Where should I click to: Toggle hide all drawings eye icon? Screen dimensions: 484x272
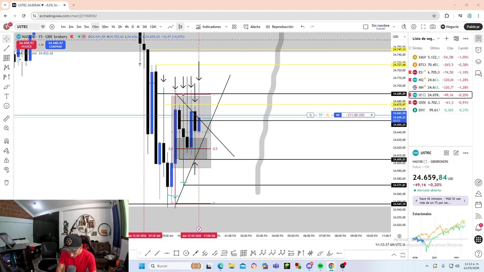[x=6, y=170]
